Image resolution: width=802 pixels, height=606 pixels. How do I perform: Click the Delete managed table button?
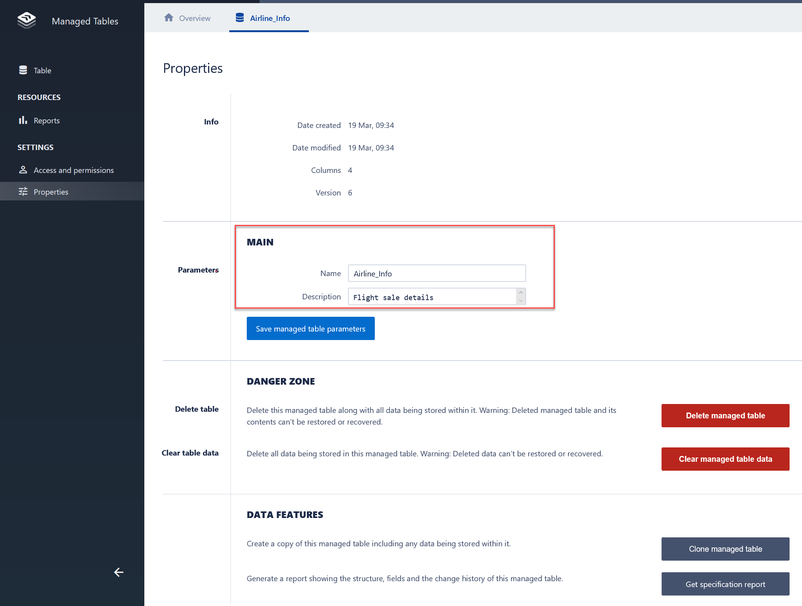pyautogui.click(x=725, y=416)
